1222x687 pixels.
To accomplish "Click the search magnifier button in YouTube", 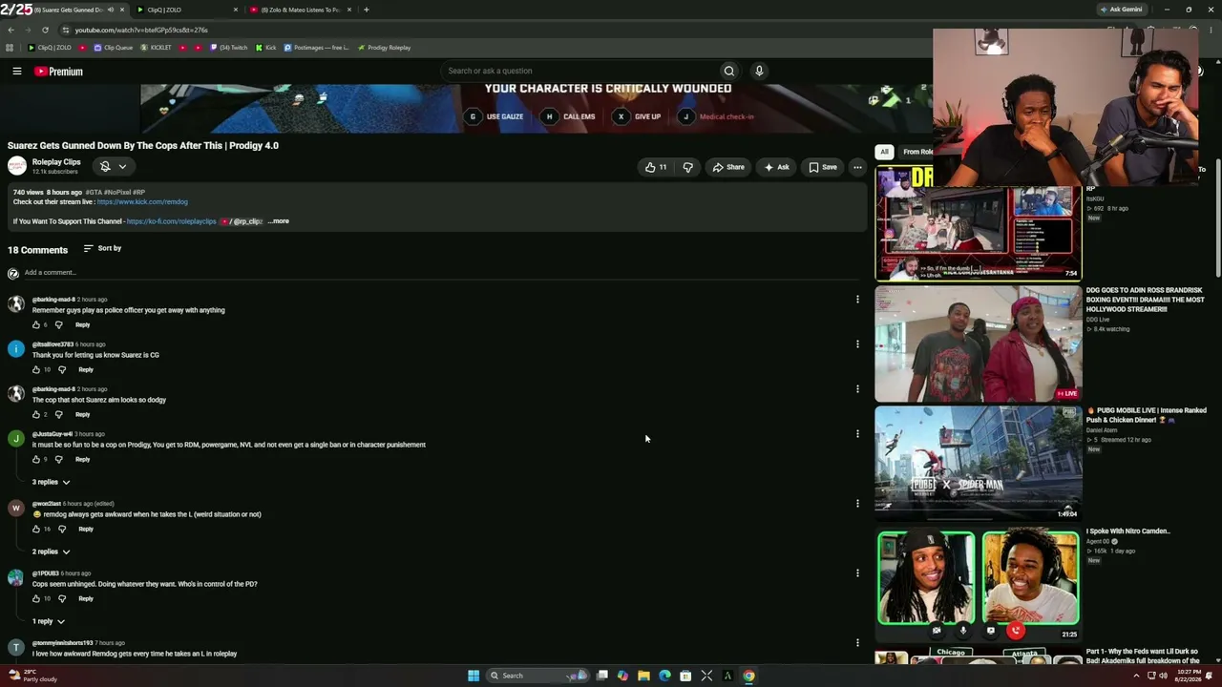I will coord(729,71).
